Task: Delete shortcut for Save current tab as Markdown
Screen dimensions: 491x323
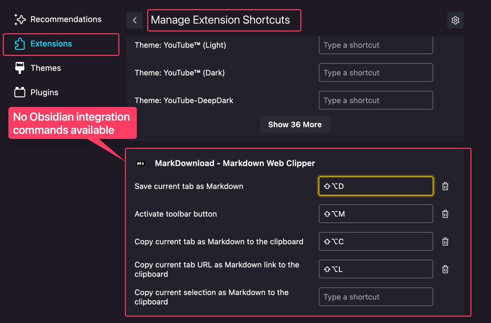Action: point(445,186)
